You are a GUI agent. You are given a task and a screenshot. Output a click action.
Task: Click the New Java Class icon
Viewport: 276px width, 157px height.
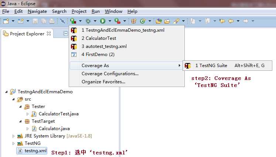143,21
